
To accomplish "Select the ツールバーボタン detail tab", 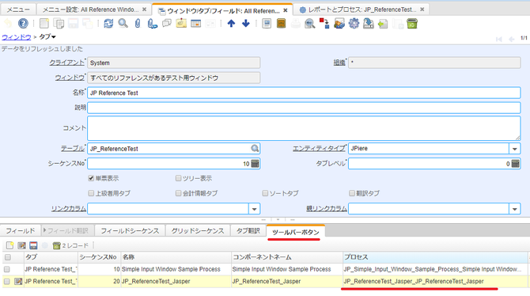I will click(x=295, y=232).
